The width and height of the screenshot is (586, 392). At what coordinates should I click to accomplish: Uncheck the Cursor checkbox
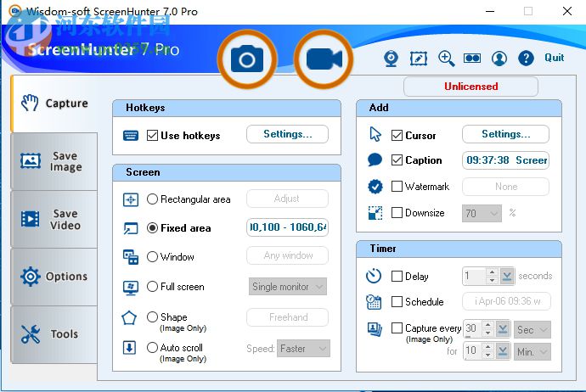click(397, 135)
